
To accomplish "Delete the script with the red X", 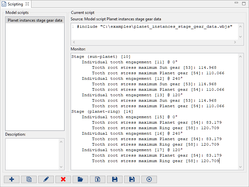I will tap(63, 179).
